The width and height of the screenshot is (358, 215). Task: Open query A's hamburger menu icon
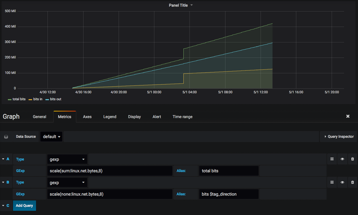tap(332, 159)
